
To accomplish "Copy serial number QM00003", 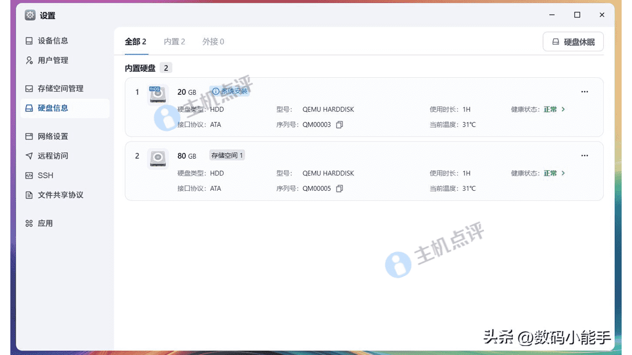I will click(x=340, y=124).
